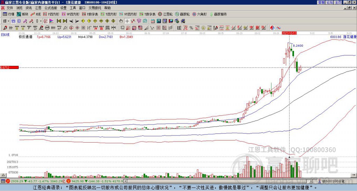Select the red fan lines tool
The image size is (357, 191).
pos(128,28)
